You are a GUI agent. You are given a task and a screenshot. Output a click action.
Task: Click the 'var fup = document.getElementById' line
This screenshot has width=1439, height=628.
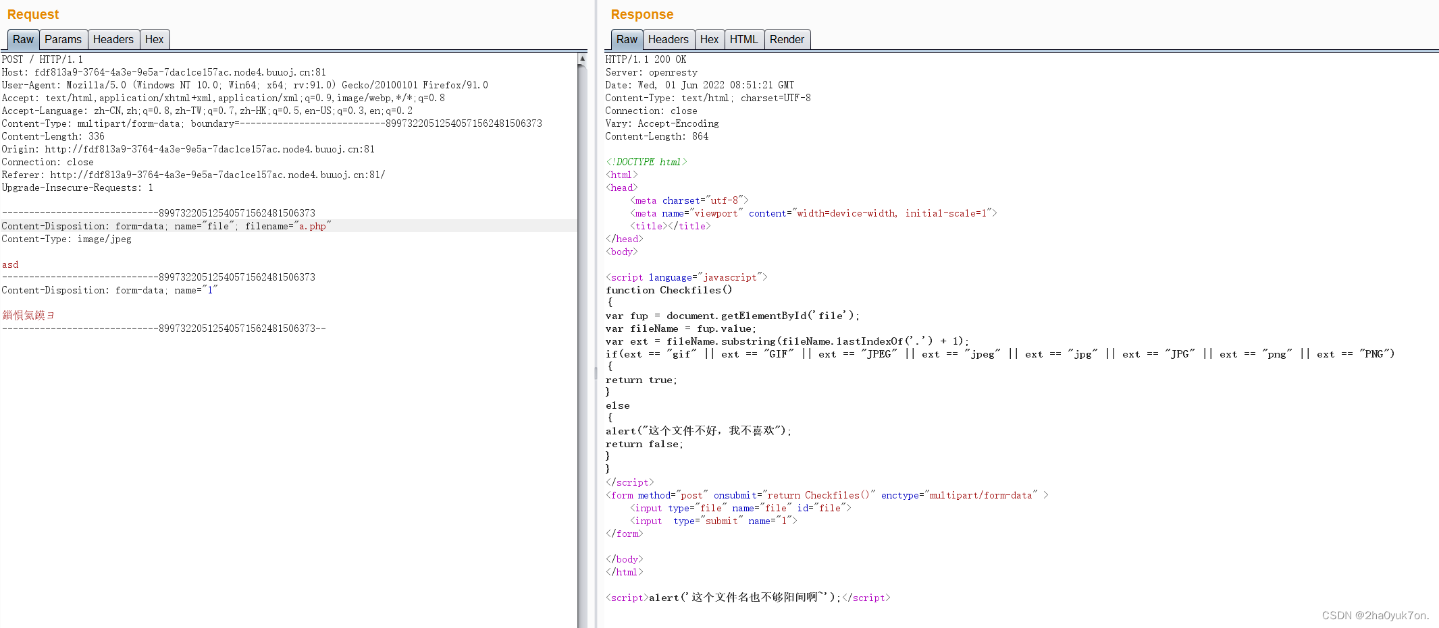[733, 316]
